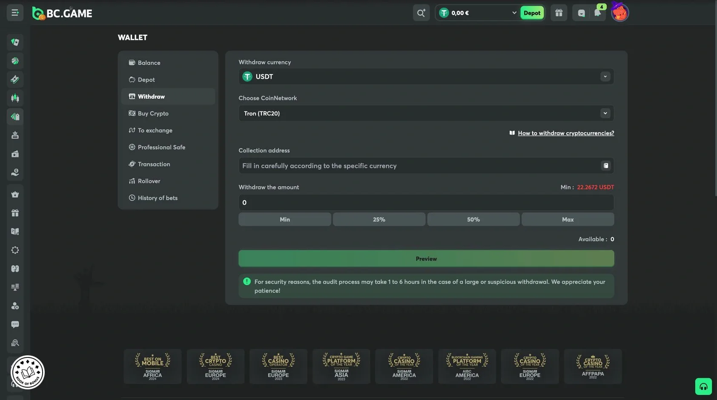The width and height of the screenshot is (717, 400).
Task: Click the BC.GAME logo
Action: click(x=62, y=13)
